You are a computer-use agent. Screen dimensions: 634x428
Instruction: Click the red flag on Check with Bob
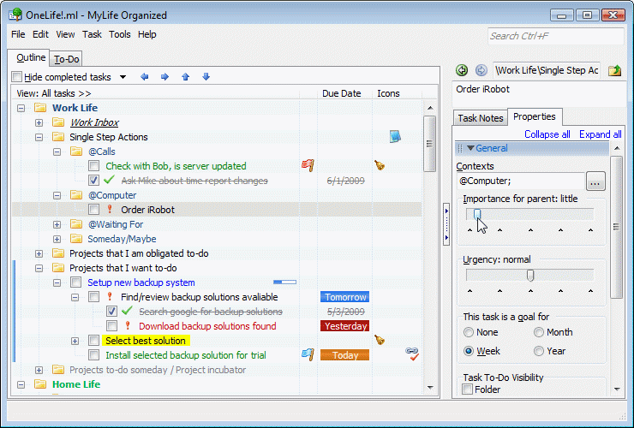pos(308,165)
